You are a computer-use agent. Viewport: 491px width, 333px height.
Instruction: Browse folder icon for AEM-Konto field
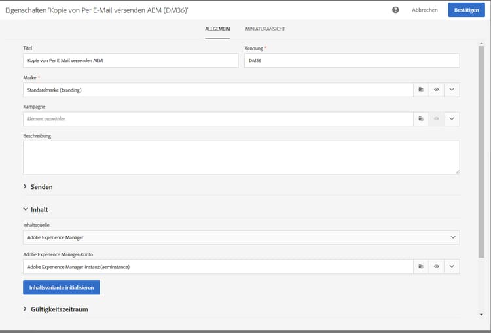[x=421, y=267]
